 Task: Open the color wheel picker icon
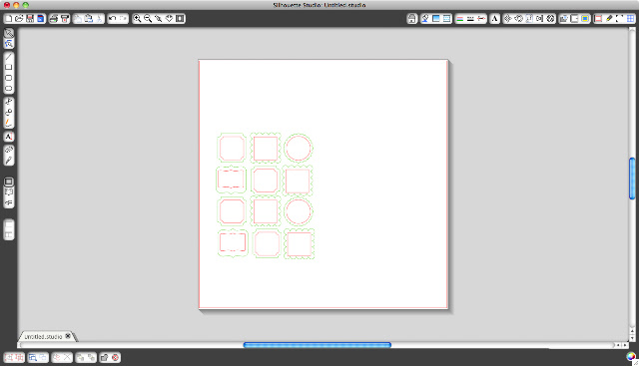631,357
